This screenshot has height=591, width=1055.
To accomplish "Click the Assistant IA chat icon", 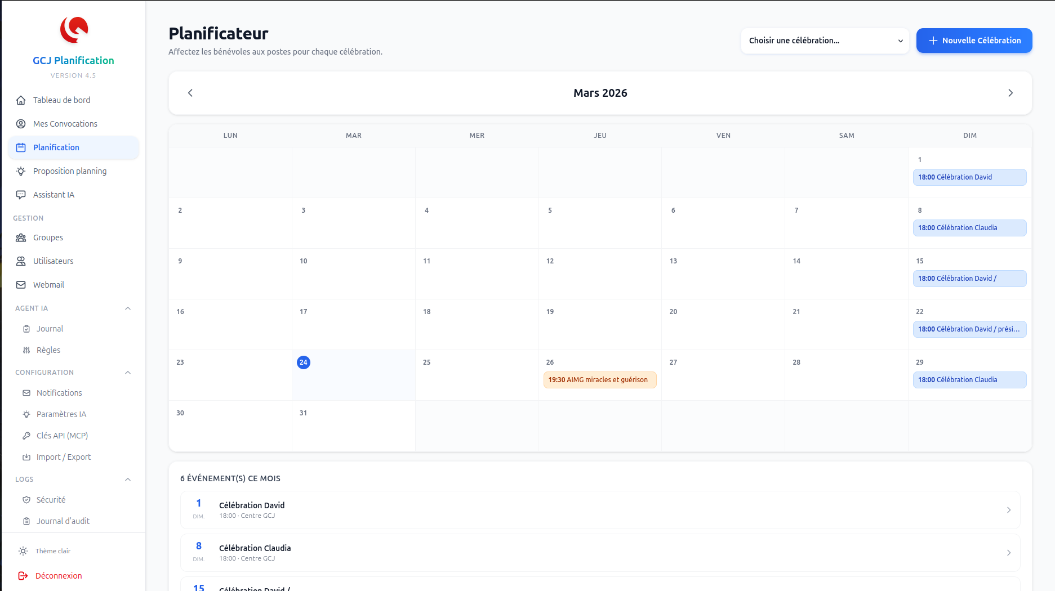I will point(21,195).
